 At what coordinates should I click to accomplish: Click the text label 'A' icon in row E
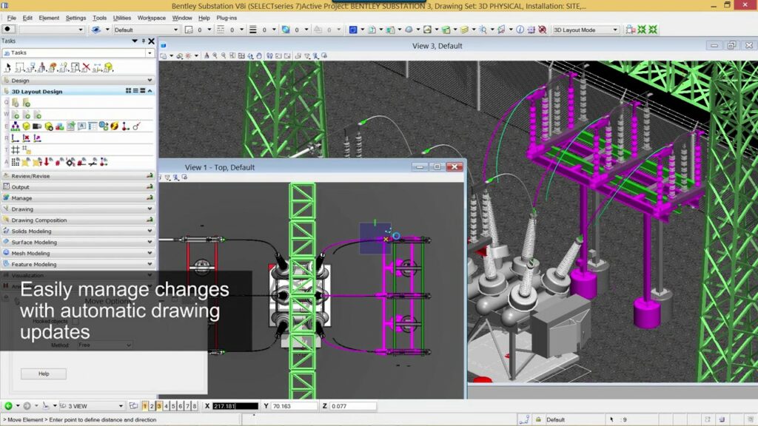tap(81, 126)
